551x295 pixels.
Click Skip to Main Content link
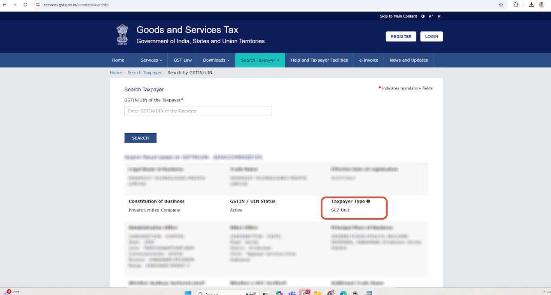pos(398,16)
